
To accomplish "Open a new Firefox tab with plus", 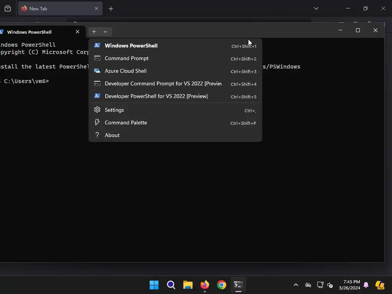I will tap(111, 9).
